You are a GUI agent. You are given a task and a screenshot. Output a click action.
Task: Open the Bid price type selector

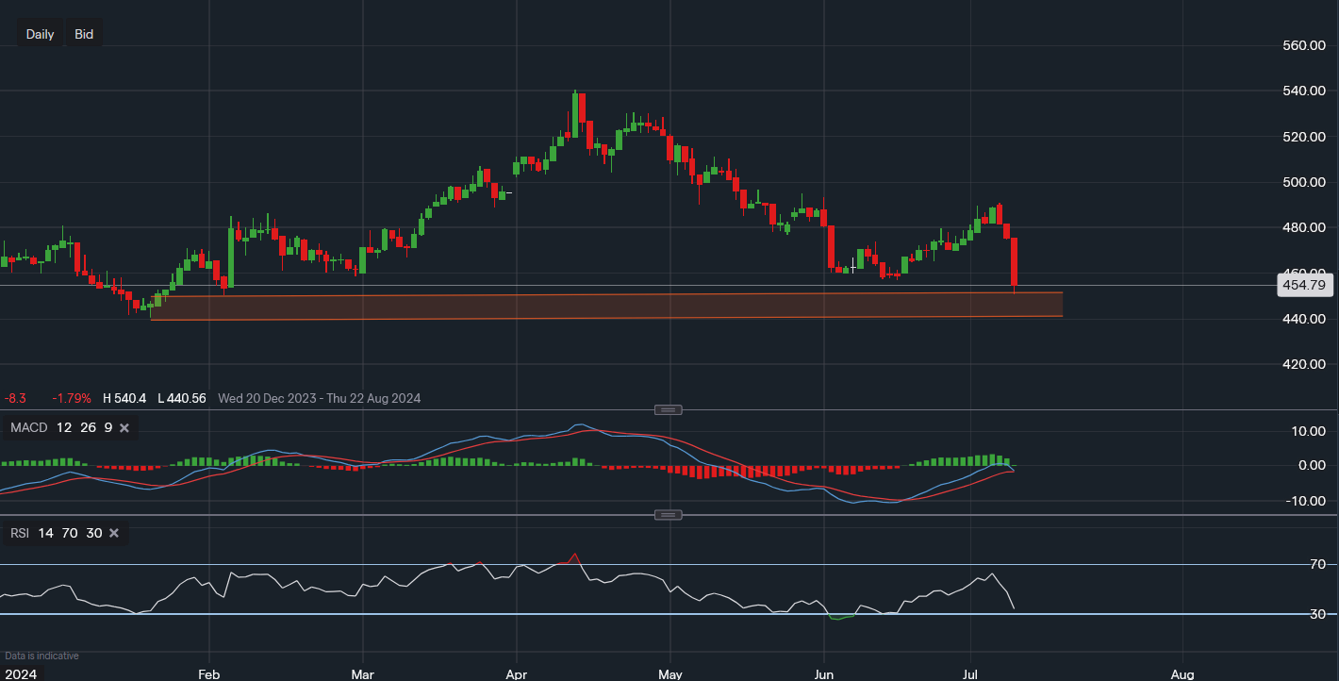(84, 34)
